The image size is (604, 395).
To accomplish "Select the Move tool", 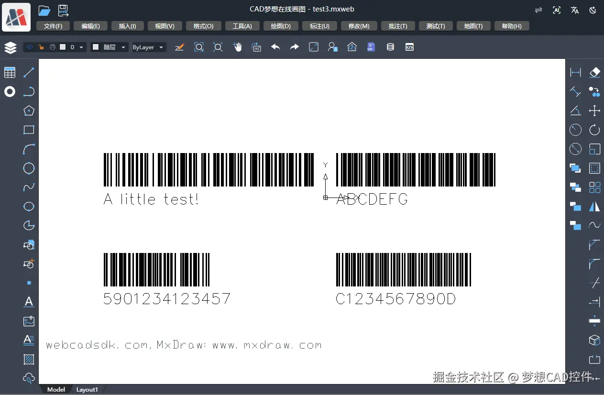I will coord(594,111).
